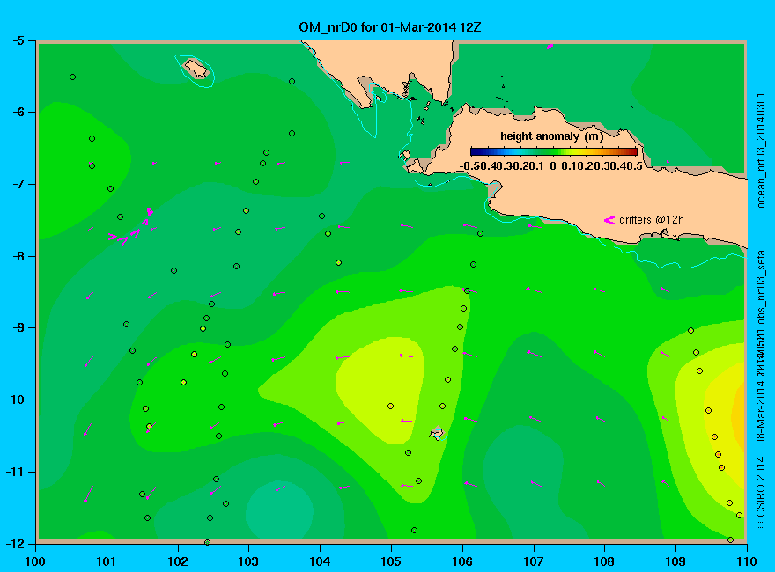Click the longitude label "105"
775x572 pixels.
[391, 561]
